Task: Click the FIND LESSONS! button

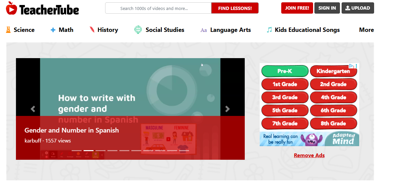Action: click(x=235, y=8)
